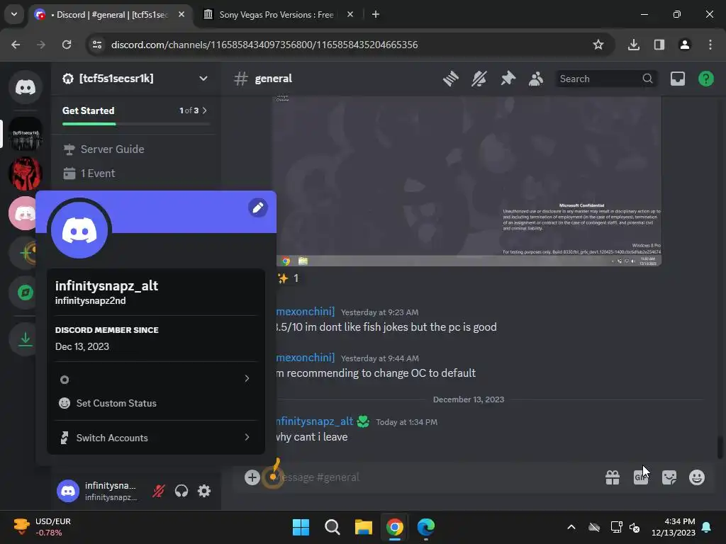Open User Settings gear icon

click(x=204, y=491)
